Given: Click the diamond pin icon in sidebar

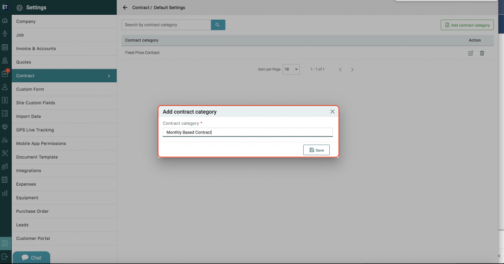Looking at the screenshot, I should tap(5, 34).
